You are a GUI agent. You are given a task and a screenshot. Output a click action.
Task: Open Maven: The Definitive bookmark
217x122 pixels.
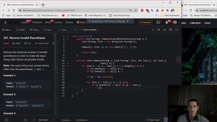(x=24, y=15)
